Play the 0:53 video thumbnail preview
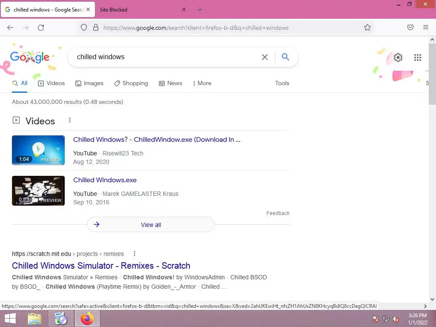This screenshot has height=327, width=436. [x=38, y=191]
